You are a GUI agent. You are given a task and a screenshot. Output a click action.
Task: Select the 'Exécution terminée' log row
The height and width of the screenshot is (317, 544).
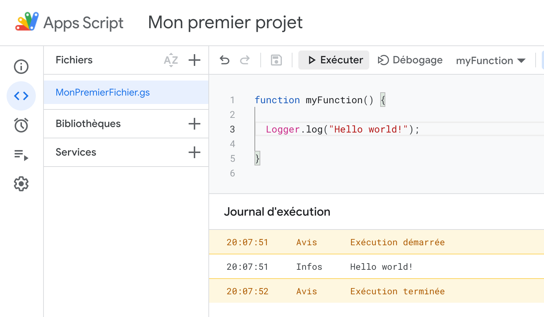tap(377, 291)
